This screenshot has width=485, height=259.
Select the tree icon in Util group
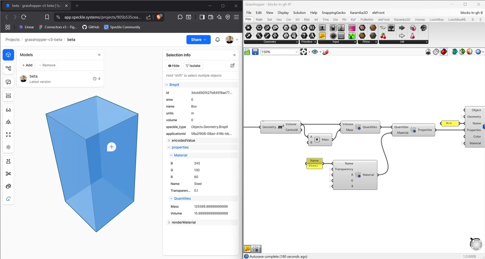391,28
